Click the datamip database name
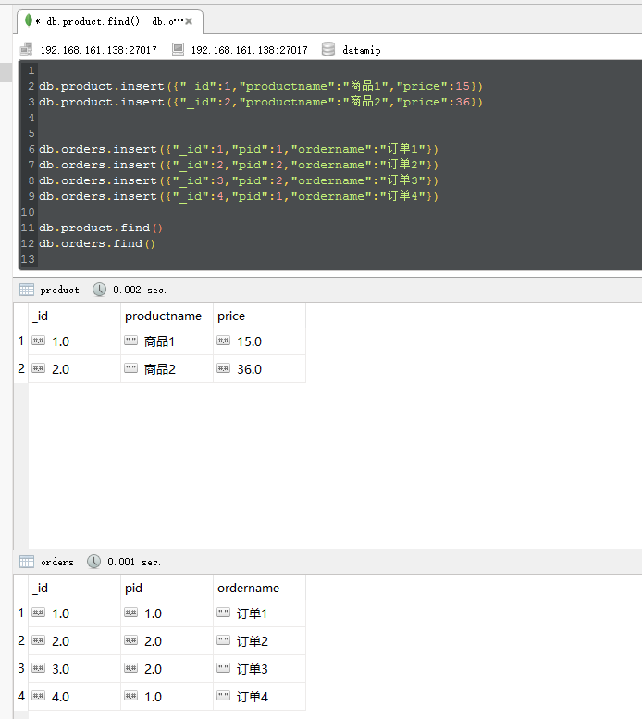The height and width of the screenshot is (719, 642). coord(361,50)
